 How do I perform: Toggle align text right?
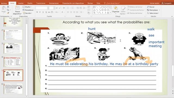(74, 12)
